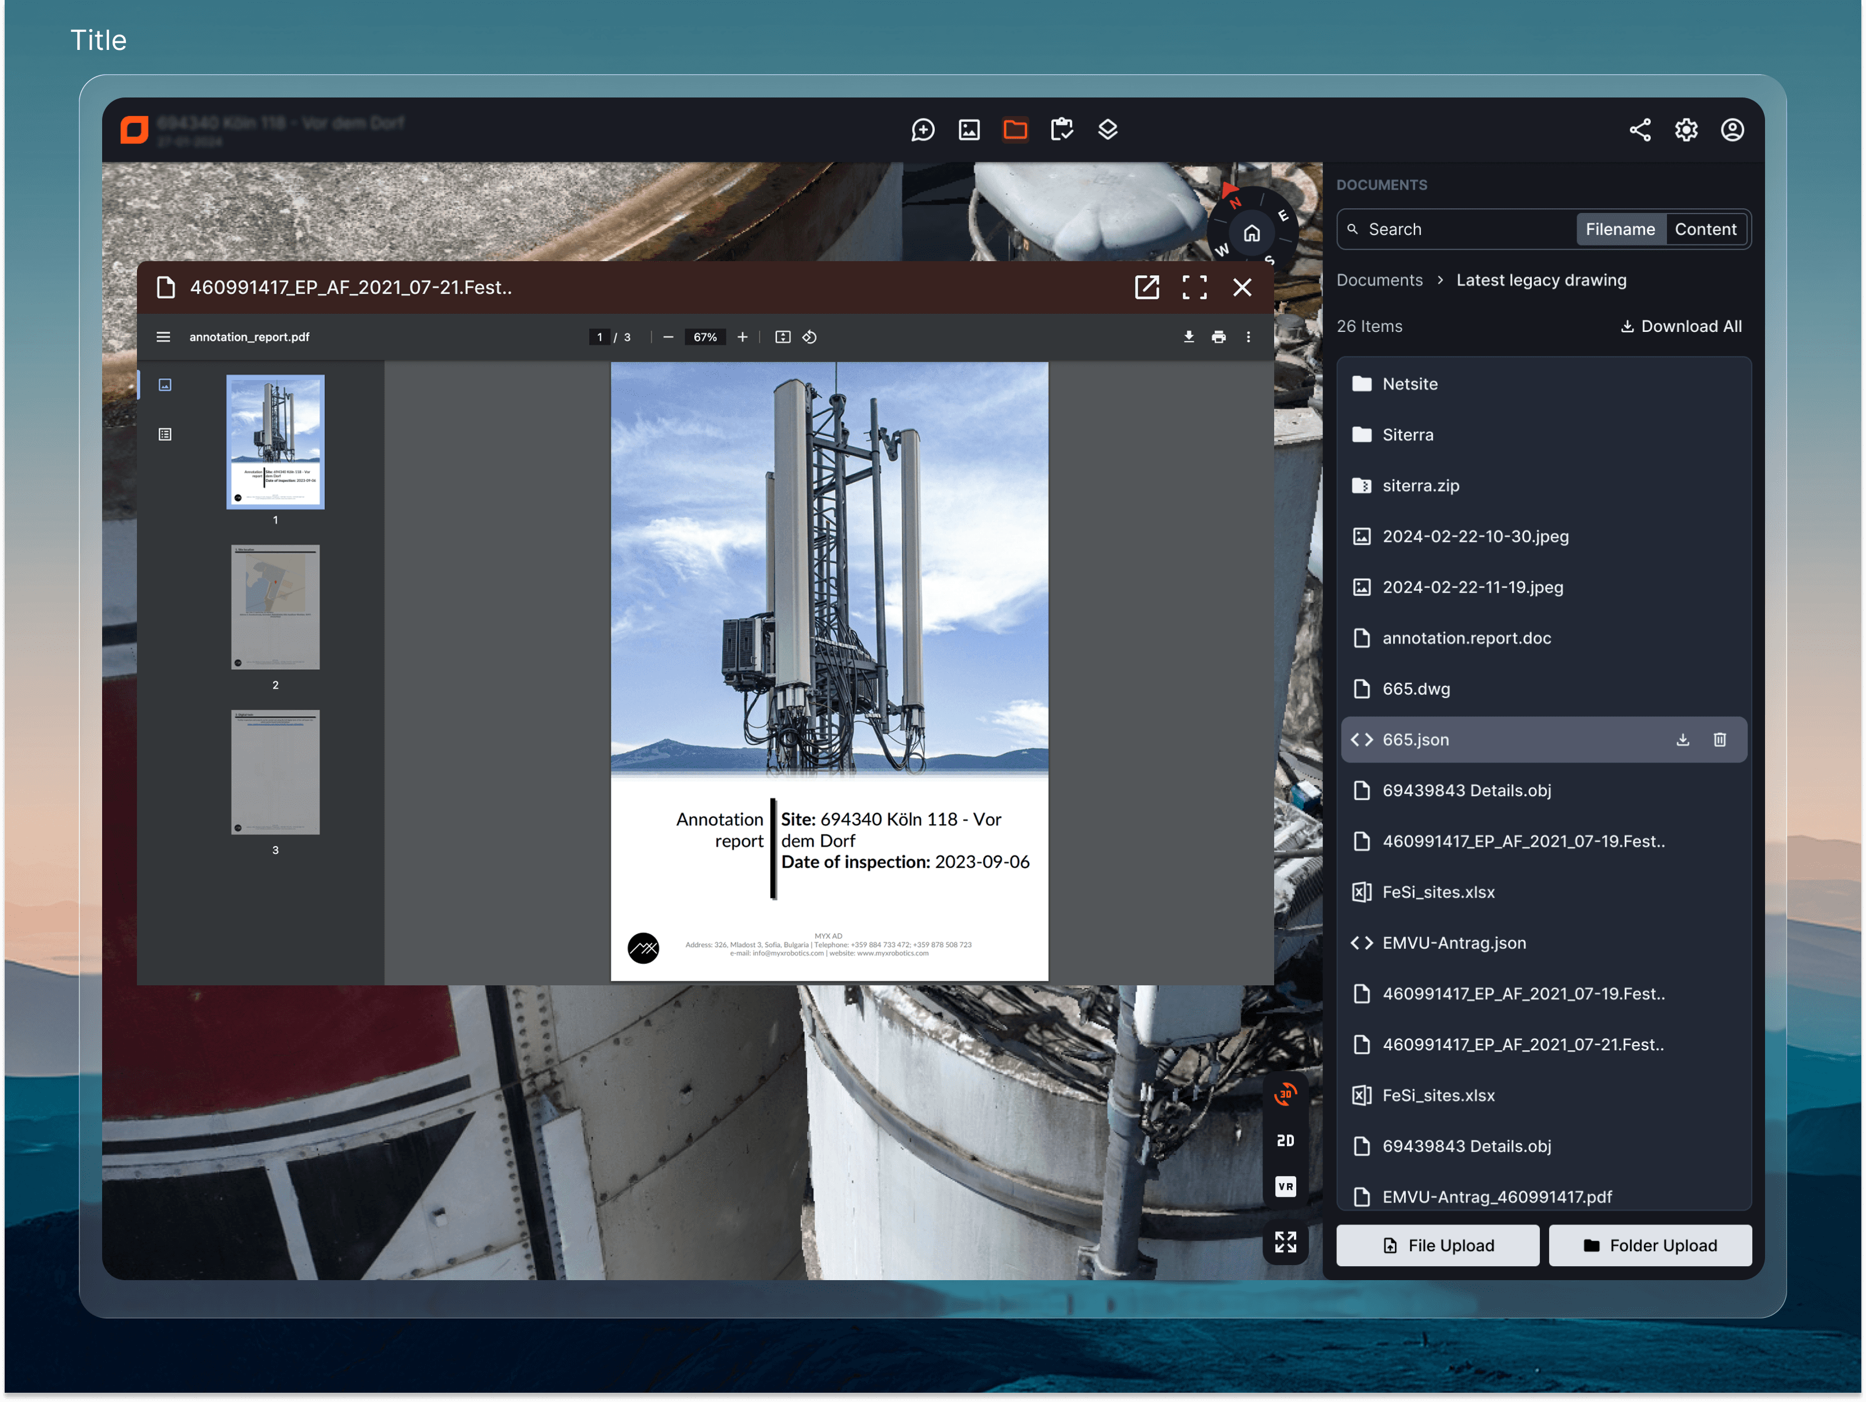Open the add comment icon in top bar
The height and width of the screenshot is (1402, 1866).
[923, 130]
